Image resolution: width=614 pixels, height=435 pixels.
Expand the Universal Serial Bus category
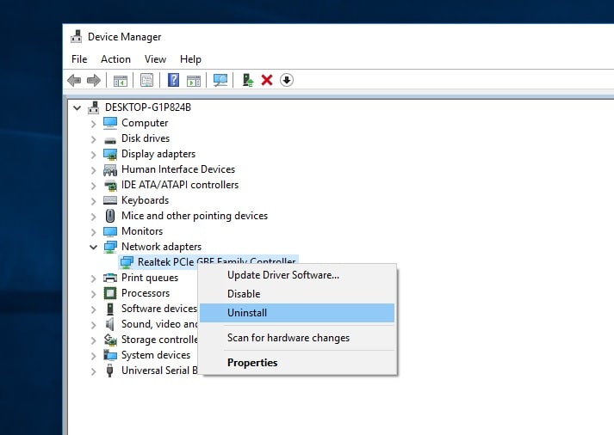[93, 371]
